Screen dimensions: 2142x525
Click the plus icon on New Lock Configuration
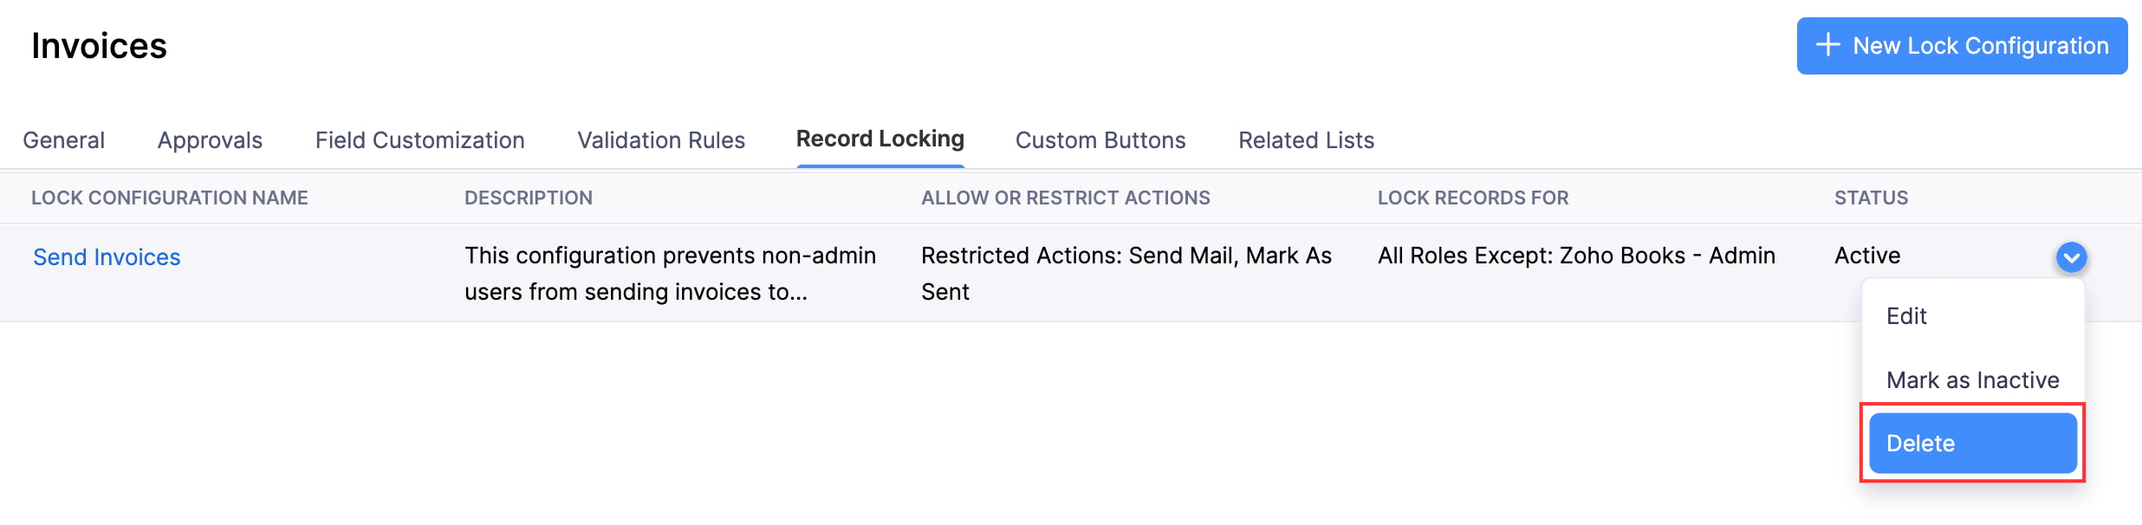pyautogui.click(x=1828, y=46)
